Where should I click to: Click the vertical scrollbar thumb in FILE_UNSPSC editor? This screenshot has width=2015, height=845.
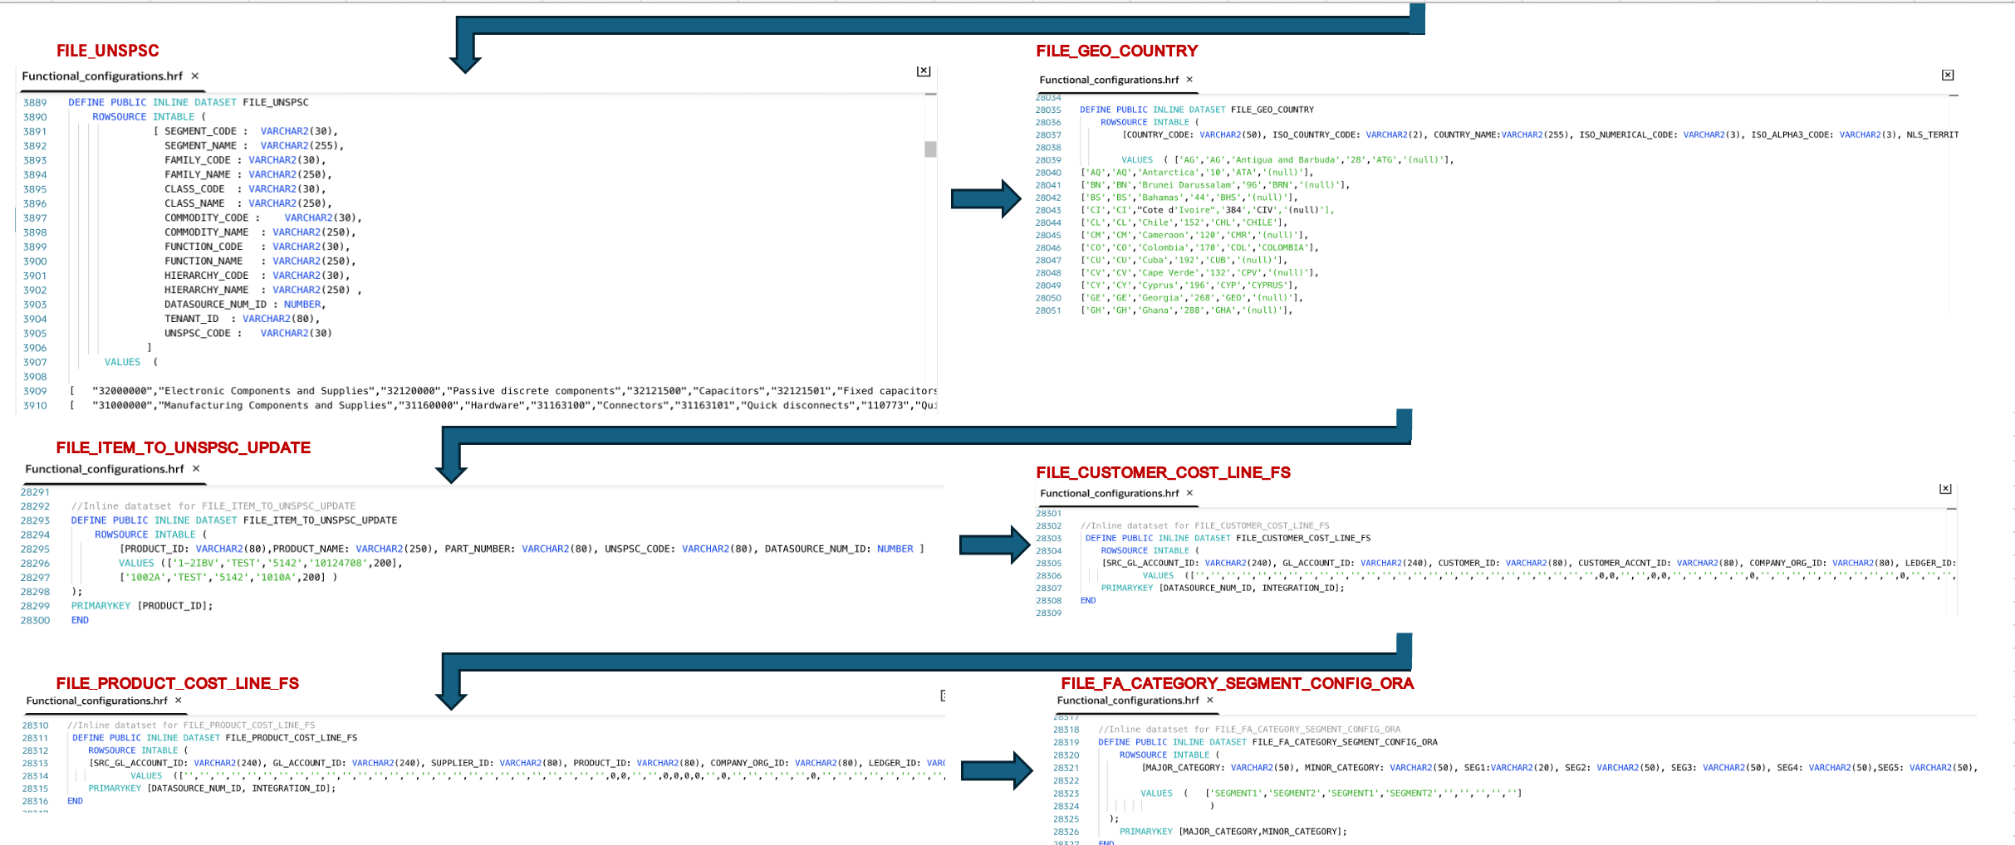point(930,149)
